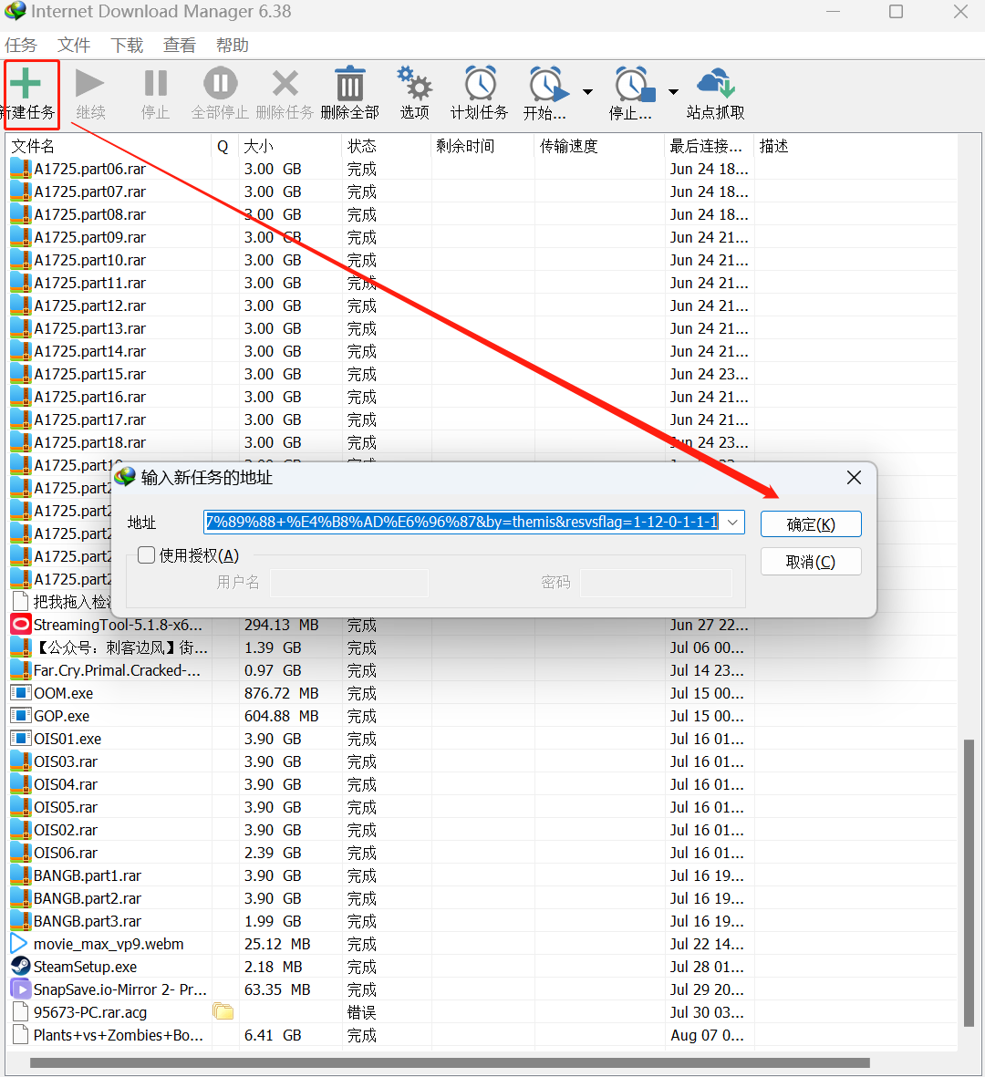Click the Delete All trash can icon
The image size is (985, 1077).
click(349, 83)
